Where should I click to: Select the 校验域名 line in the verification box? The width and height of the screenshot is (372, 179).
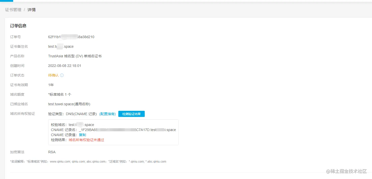click(72, 125)
